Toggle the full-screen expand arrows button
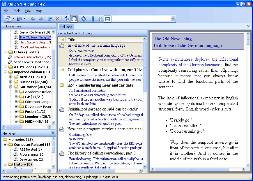Image resolution: width=253 pixels, height=181 pixels. pos(74,19)
